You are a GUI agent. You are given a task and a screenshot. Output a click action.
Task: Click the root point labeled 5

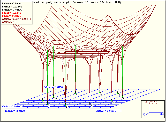click(65, 105)
